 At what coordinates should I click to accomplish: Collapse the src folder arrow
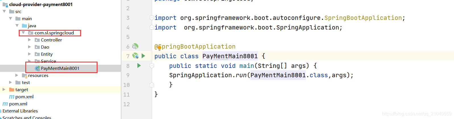click(x=4, y=11)
